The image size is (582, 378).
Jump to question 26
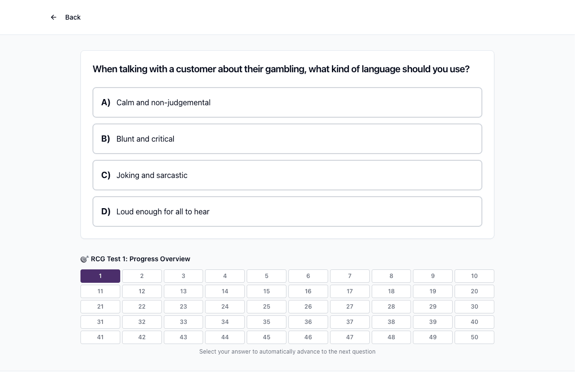[308, 307]
